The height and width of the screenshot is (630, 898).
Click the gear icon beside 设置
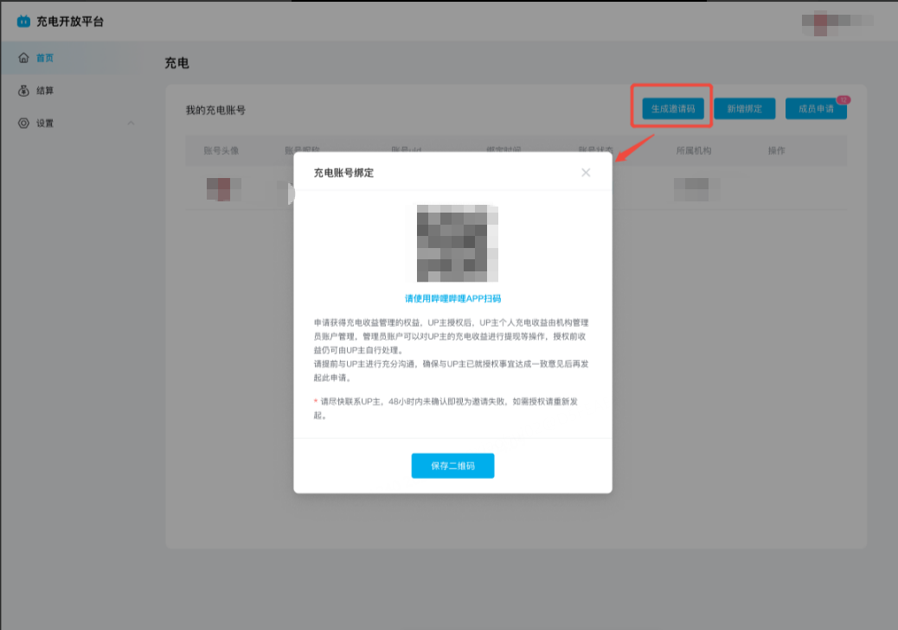click(23, 123)
